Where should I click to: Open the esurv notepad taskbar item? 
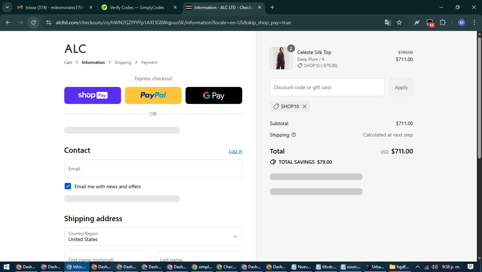click(x=350, y=267)
